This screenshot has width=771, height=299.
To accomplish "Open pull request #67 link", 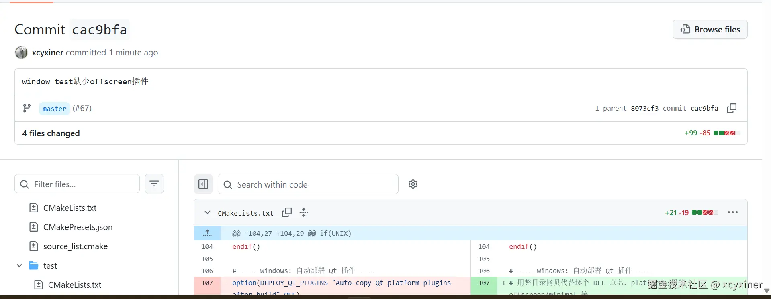I will pos(82,108).
